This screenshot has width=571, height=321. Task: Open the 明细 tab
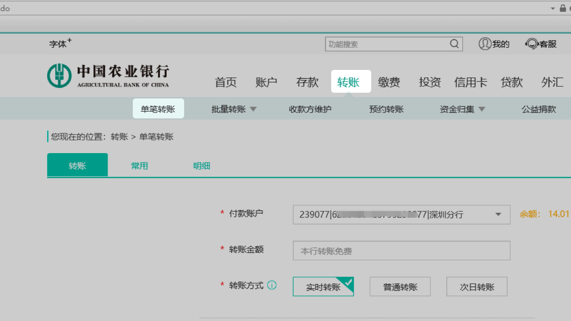[x=201, y=166]
